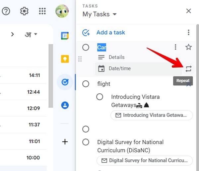
Task: Add details to the Car task
Action: pyautogui.click(x=116, y=57)
